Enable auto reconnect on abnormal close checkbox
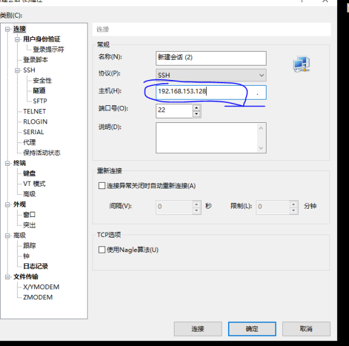The height and width of the screenshot is (346, 349). [101, 186]
